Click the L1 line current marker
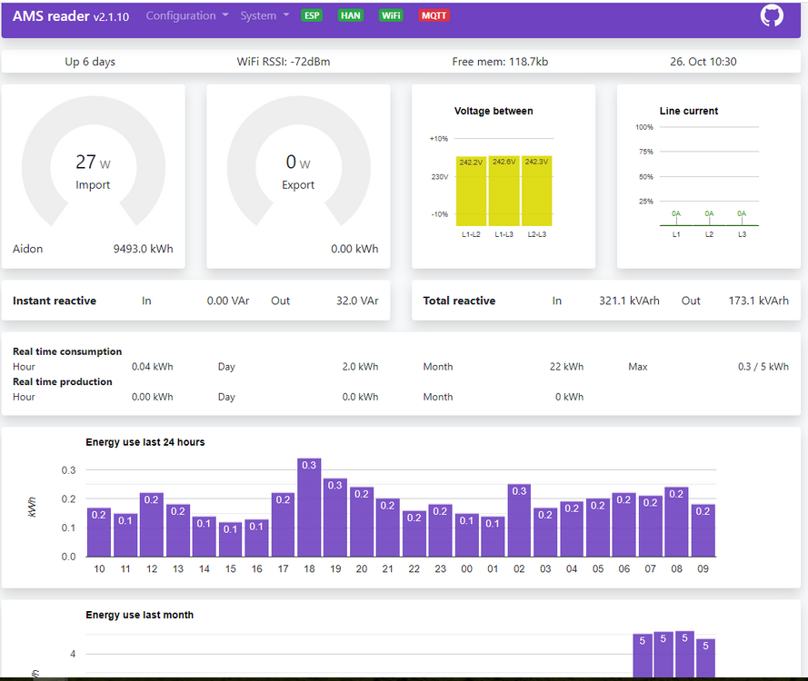 (676, 218)
